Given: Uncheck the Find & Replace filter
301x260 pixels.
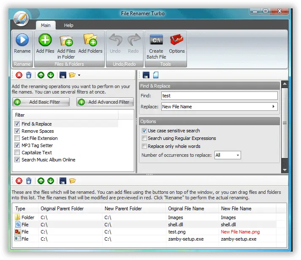Looking at the screenshot, I should pyautogui.click(x=17, y=124).
